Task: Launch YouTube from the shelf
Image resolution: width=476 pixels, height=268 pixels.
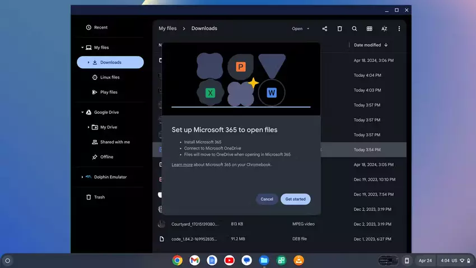Action: tap(229, 260)
